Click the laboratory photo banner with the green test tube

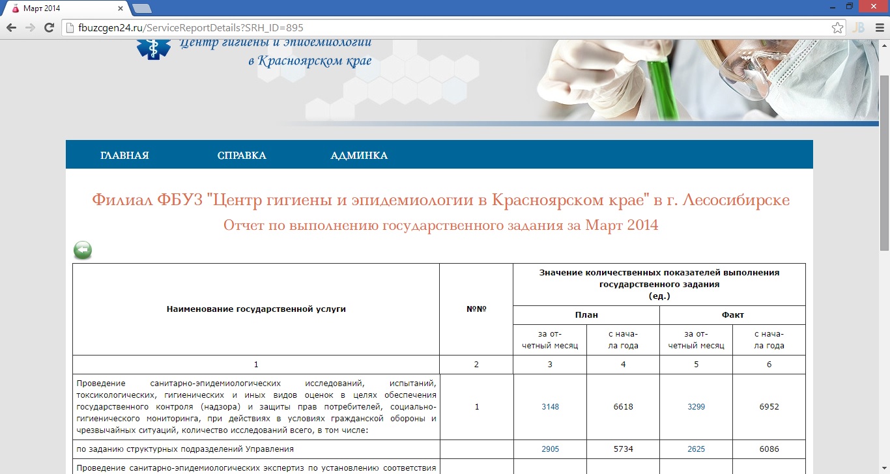[x=707, y=81]
